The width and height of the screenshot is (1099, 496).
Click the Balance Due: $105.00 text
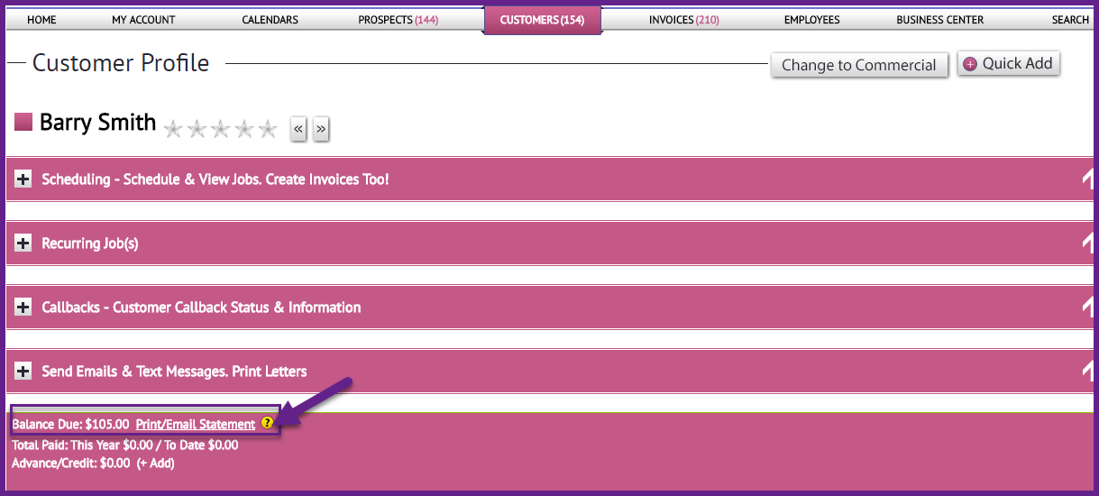point(70,424)
